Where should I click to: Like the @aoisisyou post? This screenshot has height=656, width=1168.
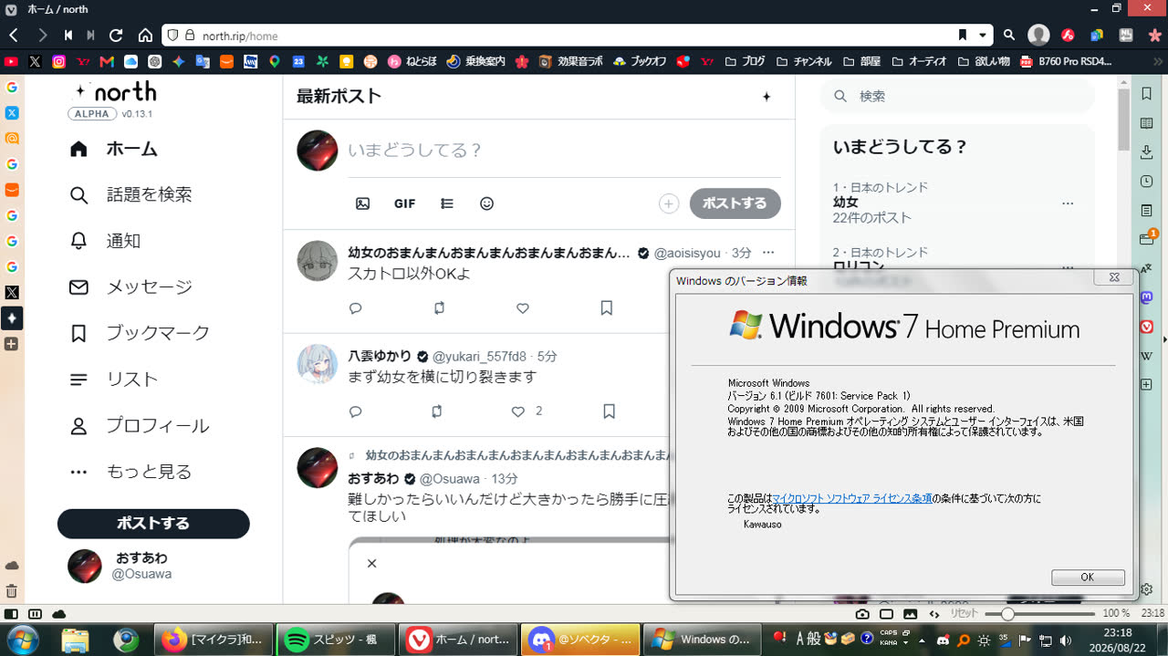pos(523,308)
